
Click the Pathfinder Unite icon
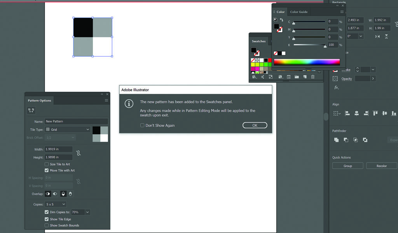[x=336, y=140]
